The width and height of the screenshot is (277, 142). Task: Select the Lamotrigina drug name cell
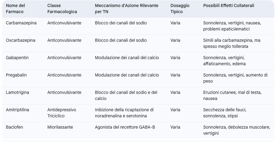[17, 92]
